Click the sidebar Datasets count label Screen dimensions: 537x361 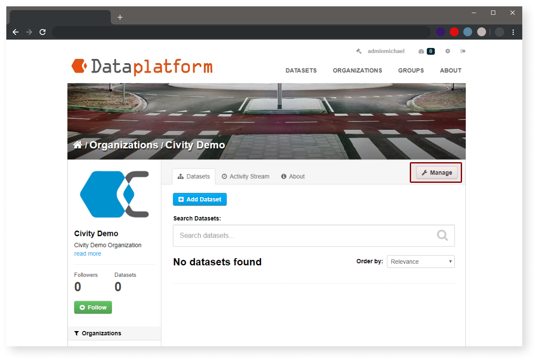tap(126, 275)
